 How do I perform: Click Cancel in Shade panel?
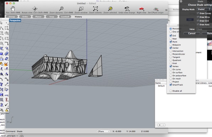[192, 33]
